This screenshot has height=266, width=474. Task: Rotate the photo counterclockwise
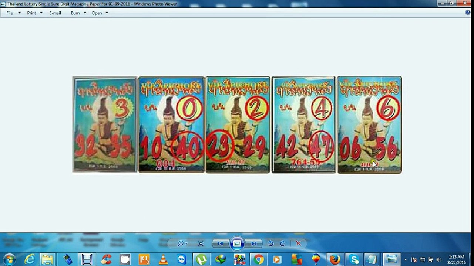pyautogui.click(x=271, y=243)
